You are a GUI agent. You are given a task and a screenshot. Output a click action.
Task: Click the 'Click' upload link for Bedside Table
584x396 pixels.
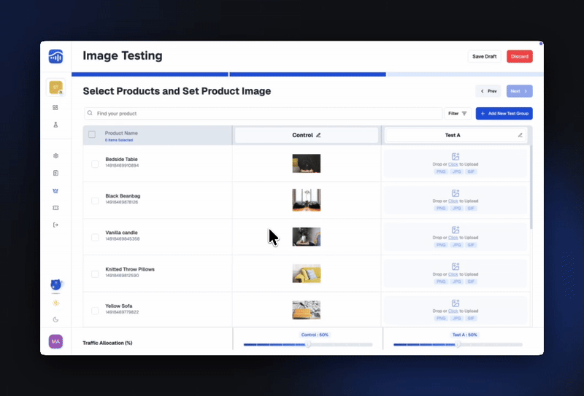coord(453,164)
